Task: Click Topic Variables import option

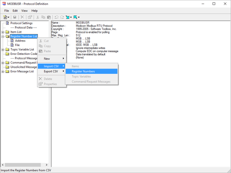Action: coord(91,77)
